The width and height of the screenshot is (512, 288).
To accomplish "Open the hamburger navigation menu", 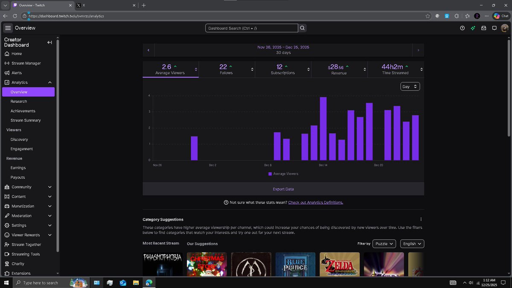I will coord(8,28).
